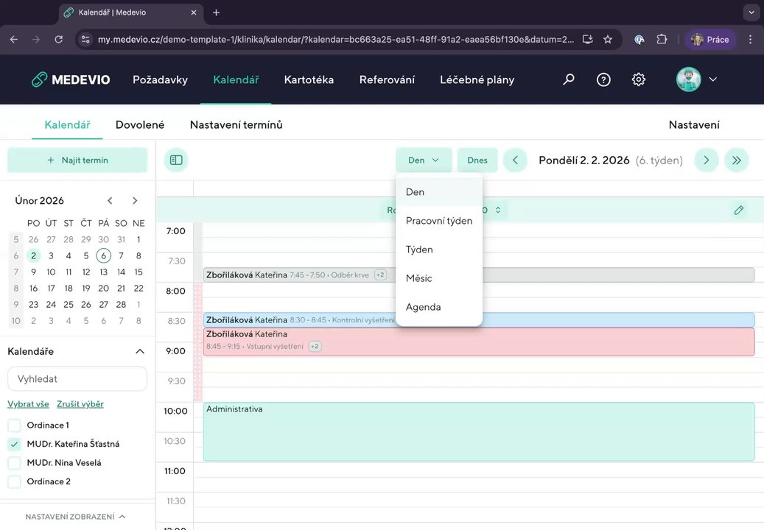Switch to Nastavení termínů tab
764x530 pixels.
[236, 124]
